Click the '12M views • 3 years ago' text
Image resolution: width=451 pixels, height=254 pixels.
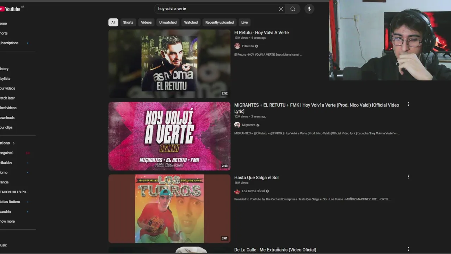coord(250,116)
